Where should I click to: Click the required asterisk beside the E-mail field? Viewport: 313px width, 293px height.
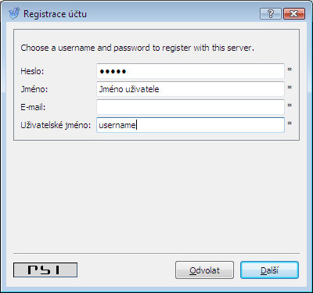click(290, 105)
